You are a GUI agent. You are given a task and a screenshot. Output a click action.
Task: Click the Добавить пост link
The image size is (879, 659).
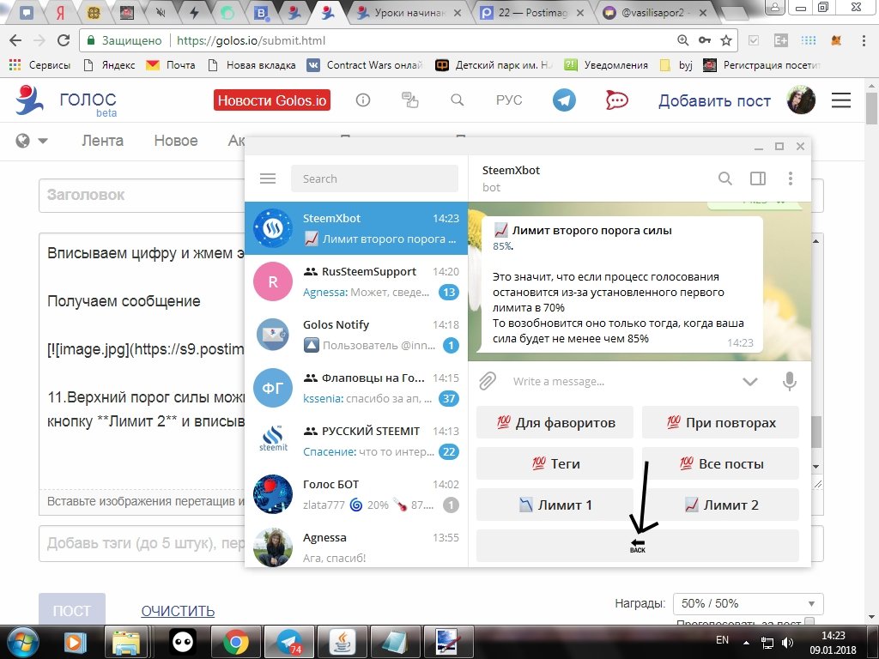click(x=714, y=101)
